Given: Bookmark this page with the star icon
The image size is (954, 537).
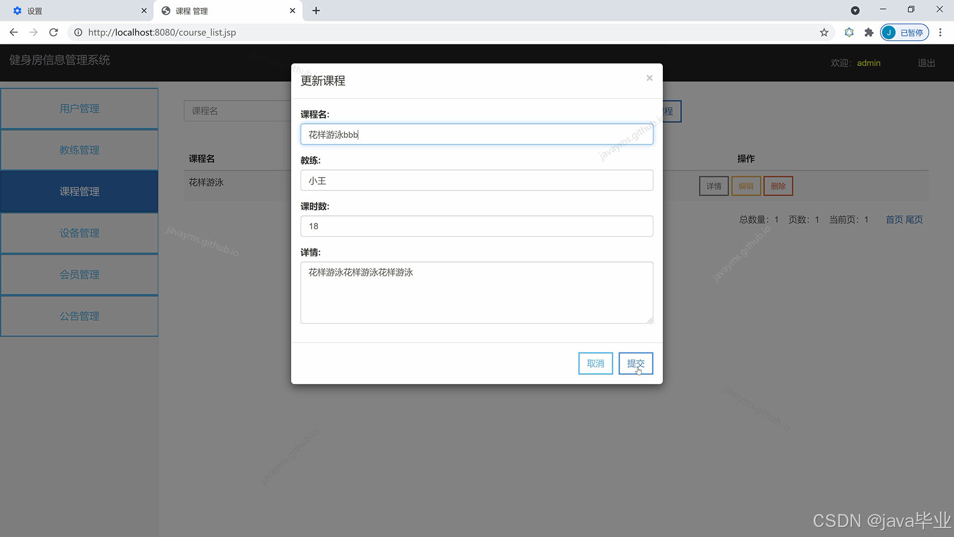Looking at the screenshot, I should (x=824, y=32).
